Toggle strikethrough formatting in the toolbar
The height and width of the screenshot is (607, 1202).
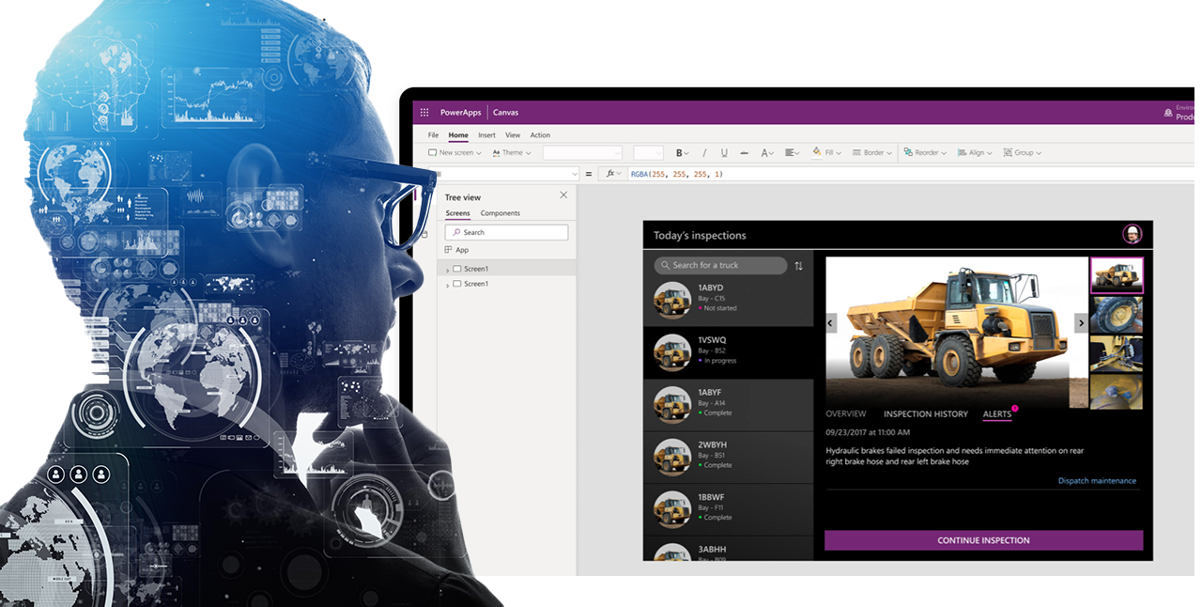[744, 152]
